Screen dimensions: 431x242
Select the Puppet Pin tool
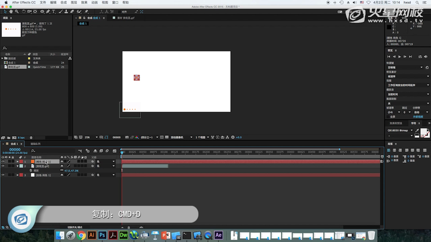[87, 11]
